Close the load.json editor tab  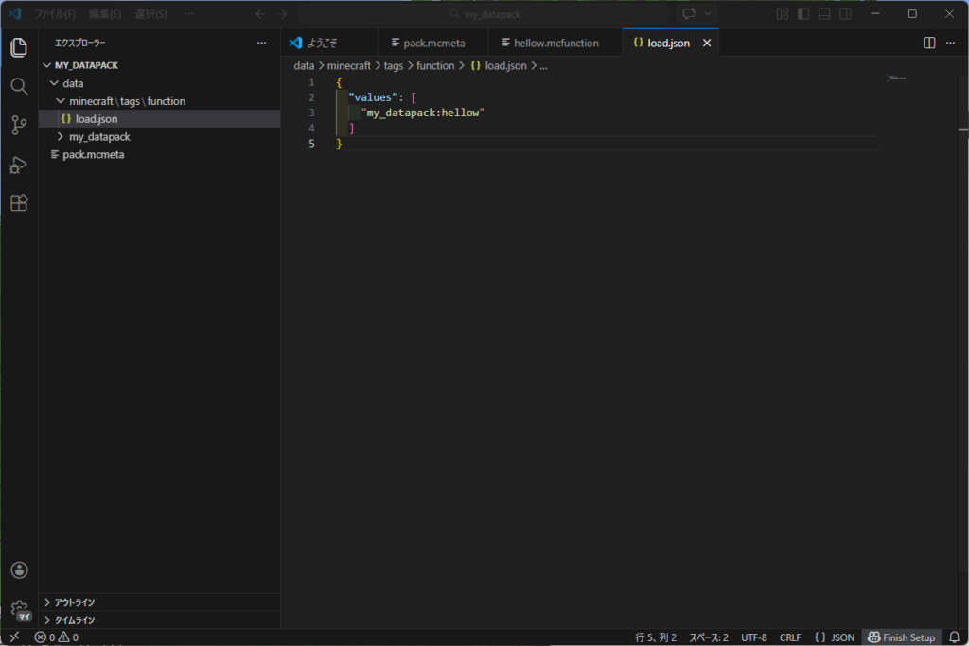pos(706,44)
